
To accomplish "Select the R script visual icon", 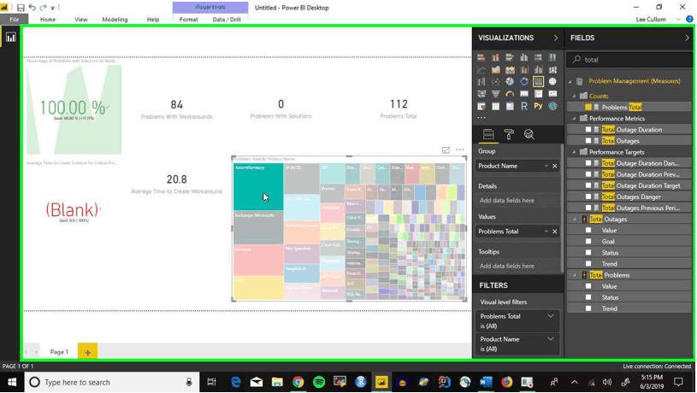I will (524, 106).
